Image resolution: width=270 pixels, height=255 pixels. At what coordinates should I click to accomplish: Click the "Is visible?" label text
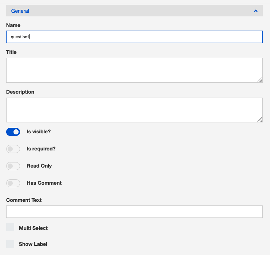tap(39, 132)
